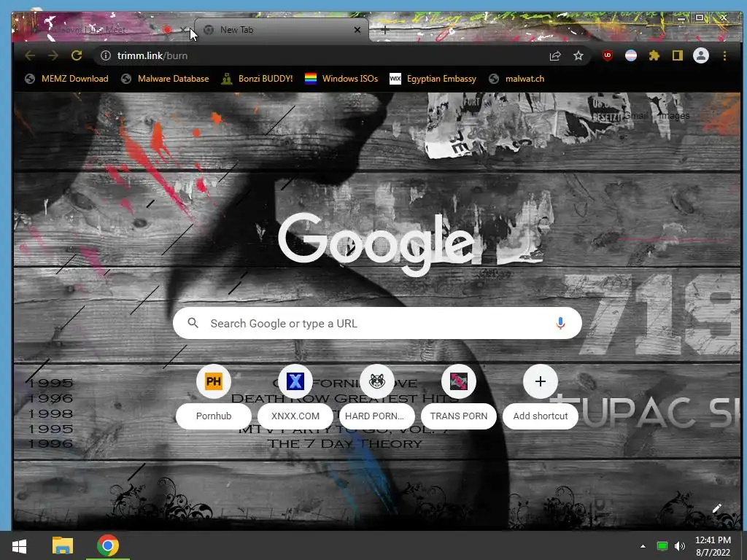747x560 pixels.
Task: Open MEMZ Download bookmark
Action: pyautogui.click(x=66, y=79)
